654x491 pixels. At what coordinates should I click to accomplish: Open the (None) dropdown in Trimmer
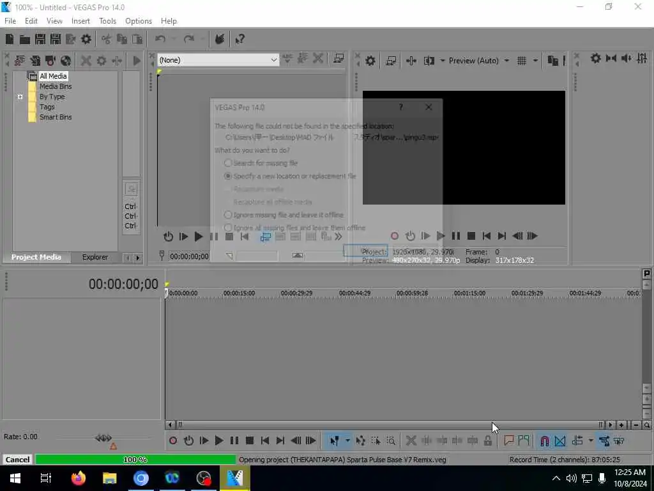click(273, 60)
